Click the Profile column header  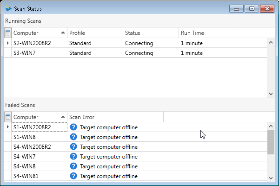point(95,33)
